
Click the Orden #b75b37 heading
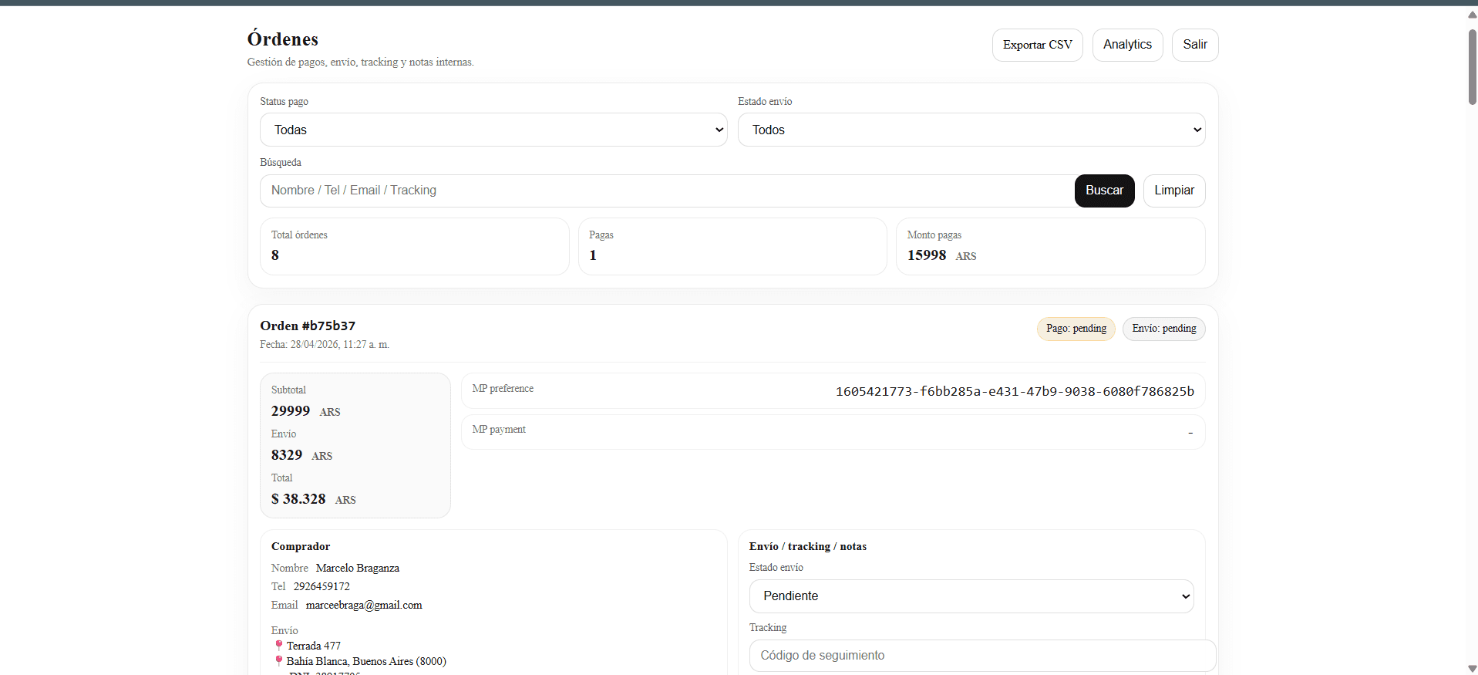pos(308,326)
